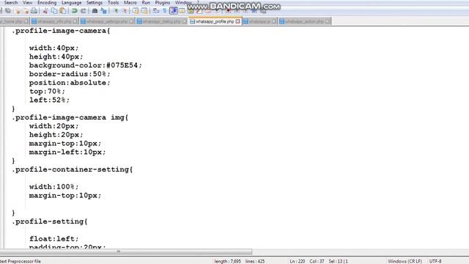The height and width of the screenshot is (264, 469).
Task: Switch to the whatsapp_dialog.php tab
Action: 161,21
